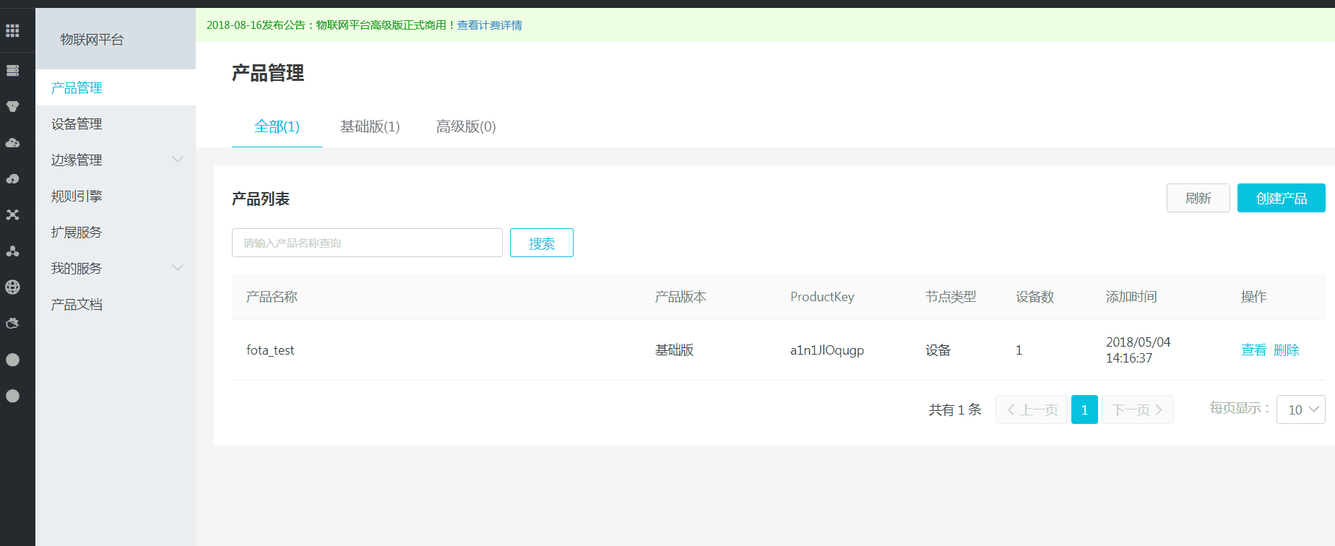
Task: Click the bottom-most circle icon in dark rail
Action: coord(12,396)
